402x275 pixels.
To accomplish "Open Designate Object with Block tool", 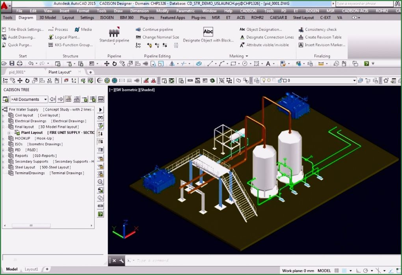I will click(x=208, y=32).
